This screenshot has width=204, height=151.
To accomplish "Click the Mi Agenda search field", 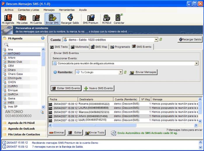I will click(27, 45).
